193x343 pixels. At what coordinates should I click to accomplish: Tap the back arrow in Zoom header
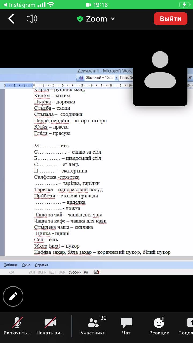(x=11, y=19)
